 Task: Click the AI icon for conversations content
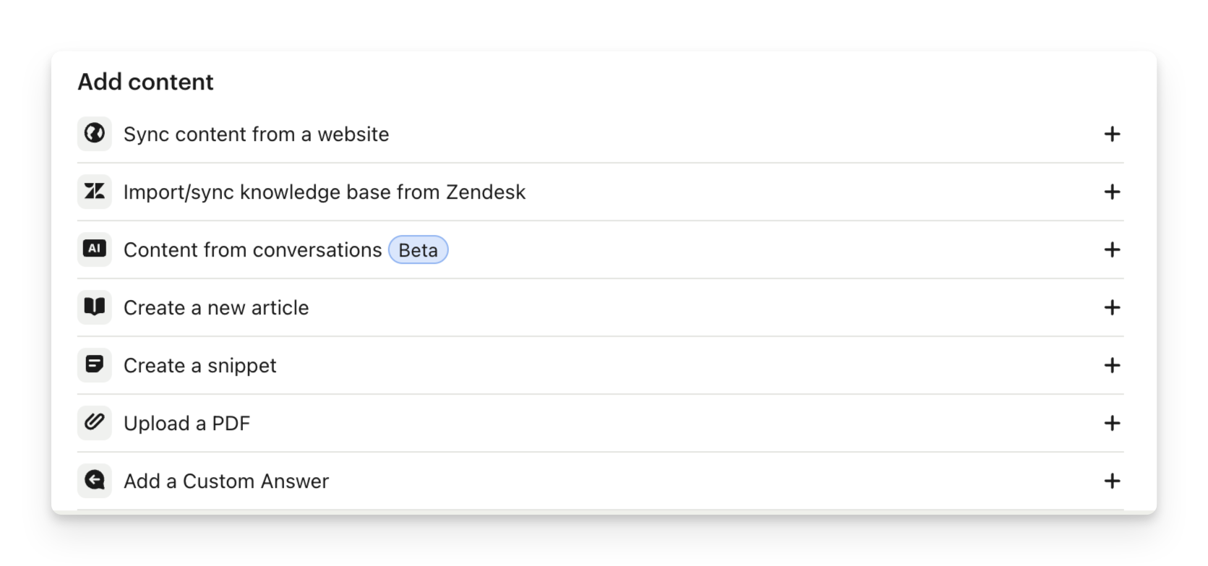click(95, 249)
